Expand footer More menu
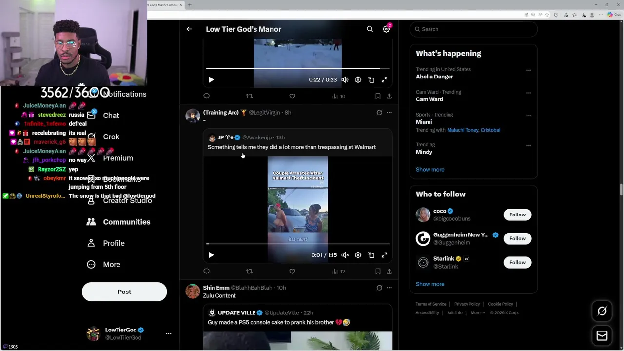Screen dimensions: 624x351 point(478,313)
